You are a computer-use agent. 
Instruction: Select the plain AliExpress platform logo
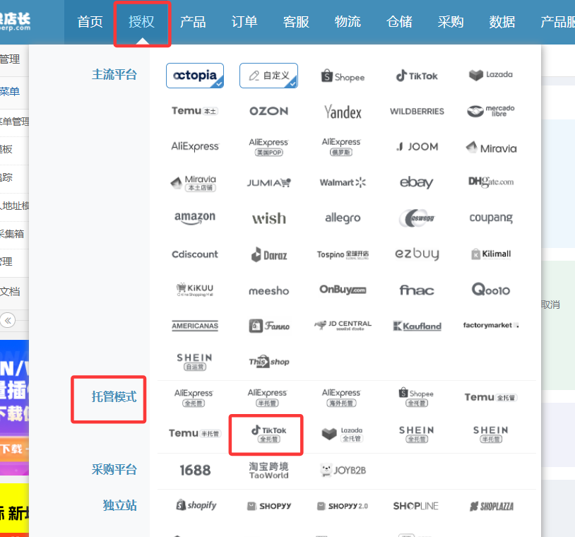195,146
